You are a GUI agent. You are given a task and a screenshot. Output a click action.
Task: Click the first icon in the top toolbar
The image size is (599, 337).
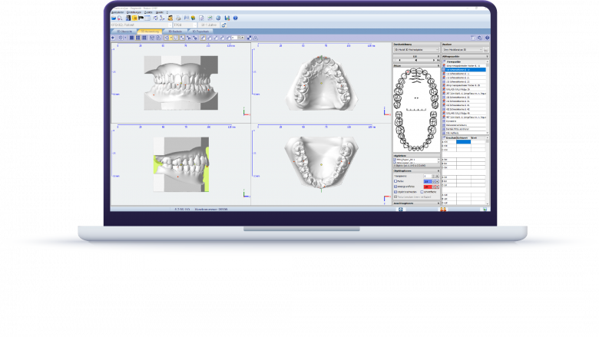tap(114, 17)
